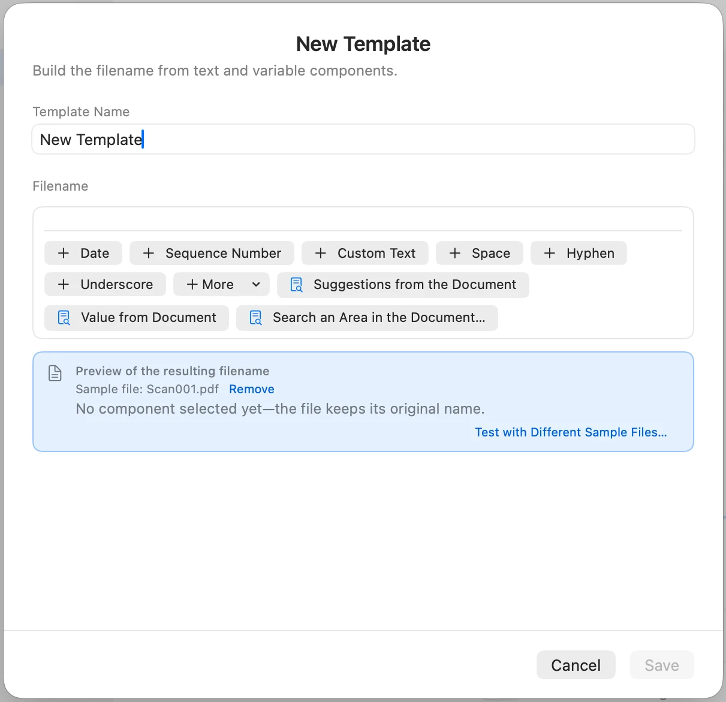Click the plus icon beside Underscore

(64, 284)
